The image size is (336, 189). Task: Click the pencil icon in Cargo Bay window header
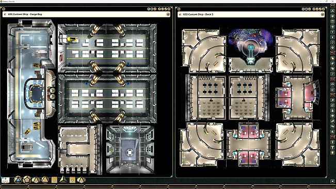coord(166,9)
